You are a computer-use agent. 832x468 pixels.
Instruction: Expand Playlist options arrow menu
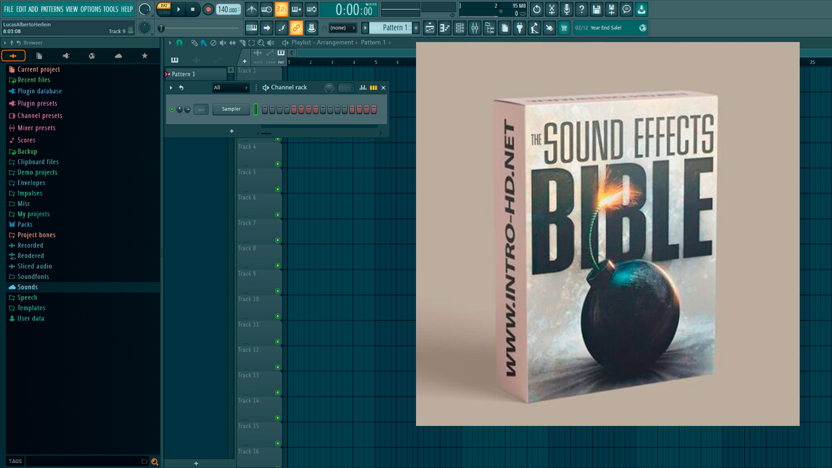[x=170, y=43]
